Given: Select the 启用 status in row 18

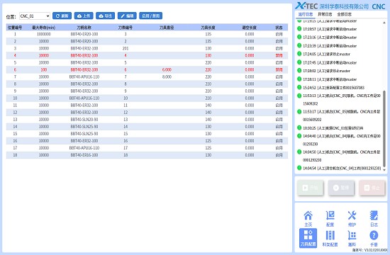Looking at the screenshot, I should 279,155.
